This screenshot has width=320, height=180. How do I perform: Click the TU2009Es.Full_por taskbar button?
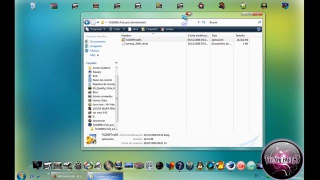click(105, 176)
